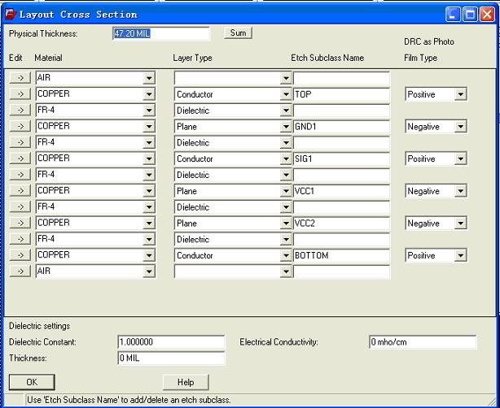Click the Layout Cross Section title bar icon
This screenshot has height=408, width=500.
tap(11, 15)
